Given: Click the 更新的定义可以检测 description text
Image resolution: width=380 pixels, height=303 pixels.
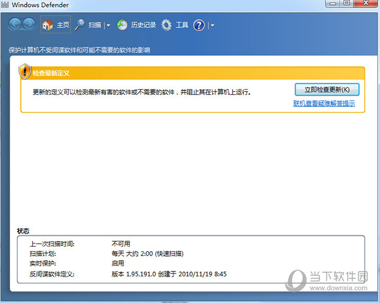Looking at the screenshot, I should click(x=142, y=92).
